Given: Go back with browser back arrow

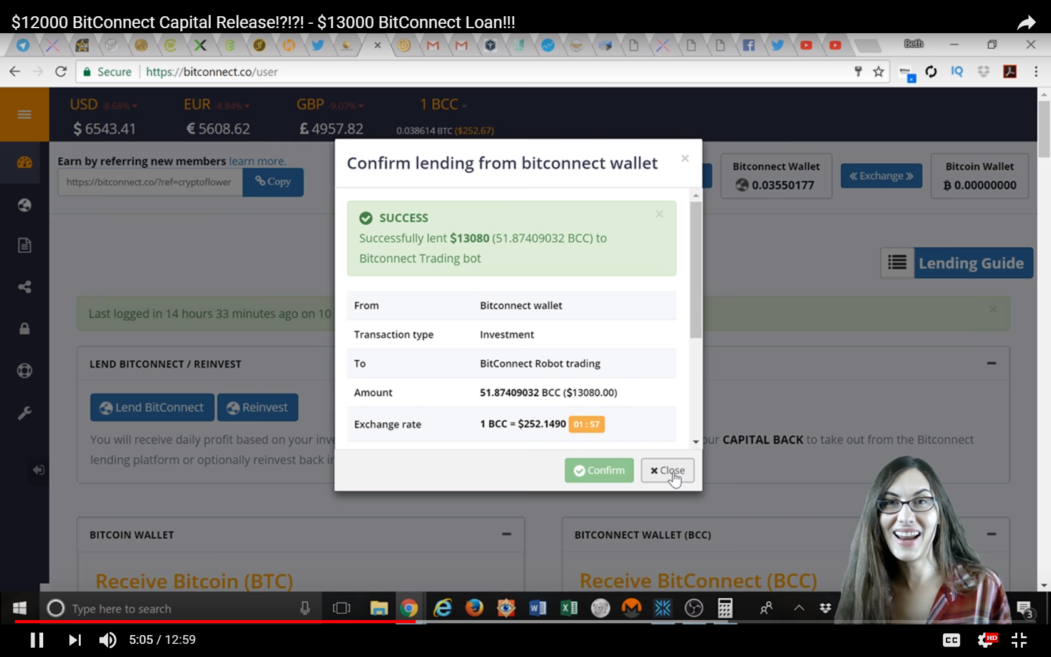Looking at the screenshot, I should 15,71.
